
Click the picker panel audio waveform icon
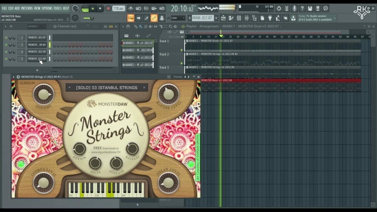(x=137, y=35)
